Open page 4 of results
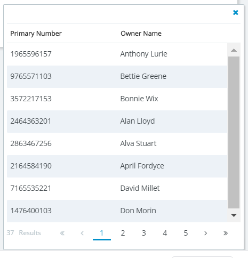 pyautogui.click(x=165, y=233)
